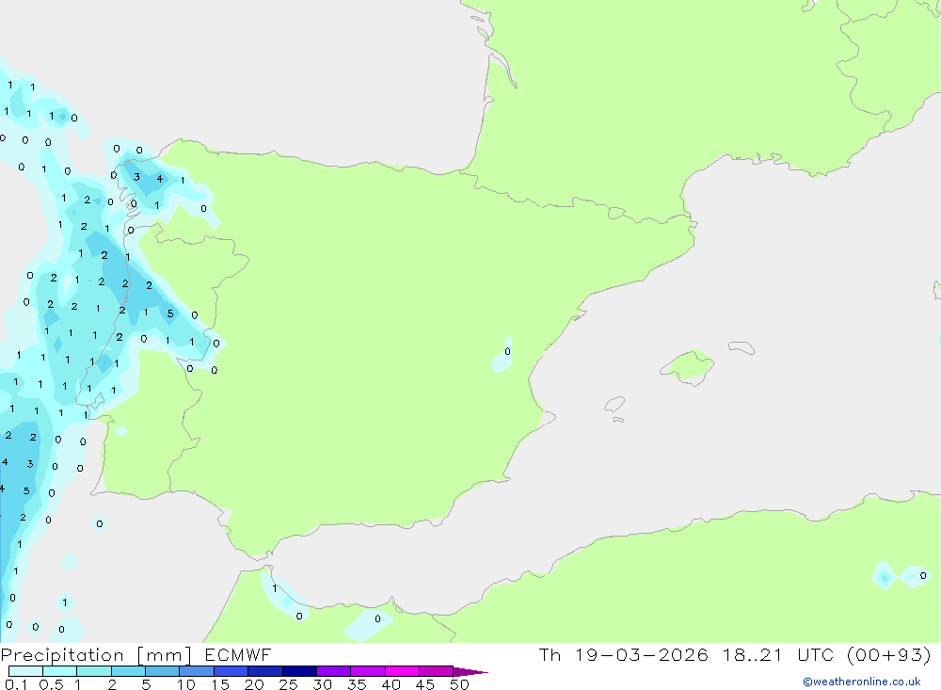Choose the 25–30 mm navy legend box
Screen dimensions: 941x690
(299, 671)
